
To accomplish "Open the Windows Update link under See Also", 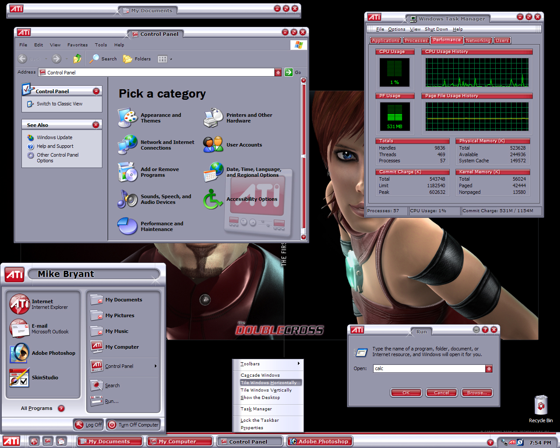I will [55, 137].
